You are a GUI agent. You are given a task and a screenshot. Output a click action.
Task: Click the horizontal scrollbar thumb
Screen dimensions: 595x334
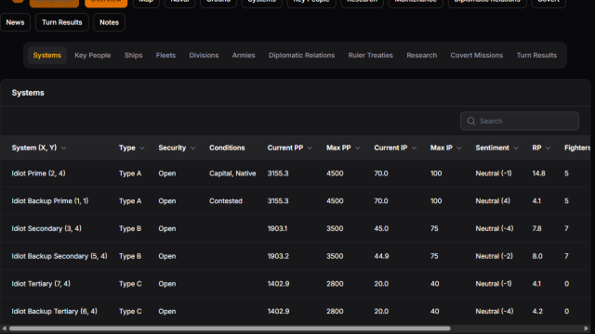point(230,328)
